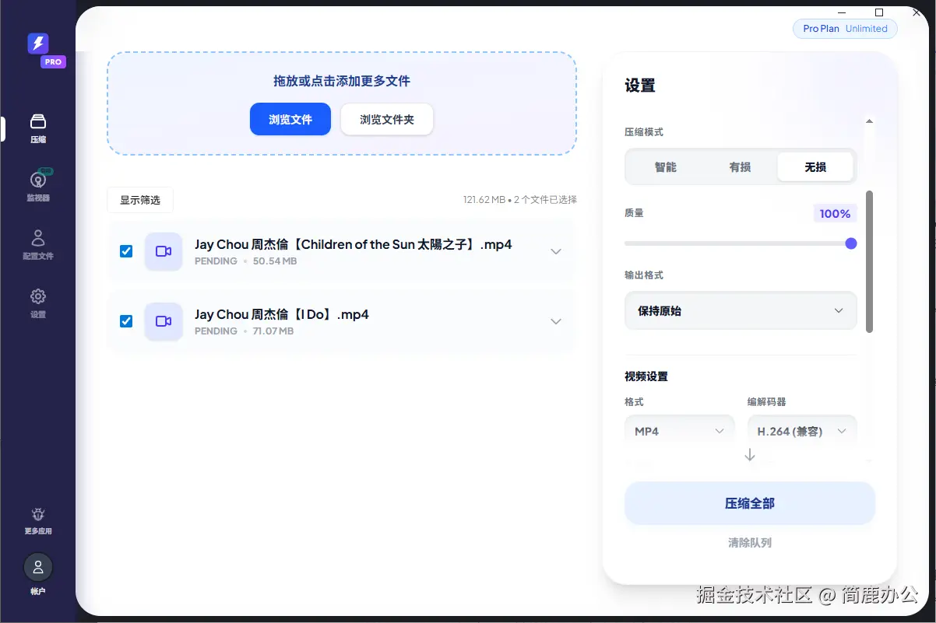Click the Children of the Sun file name
This screenshot has width=936, height=623.
[354, 244]
